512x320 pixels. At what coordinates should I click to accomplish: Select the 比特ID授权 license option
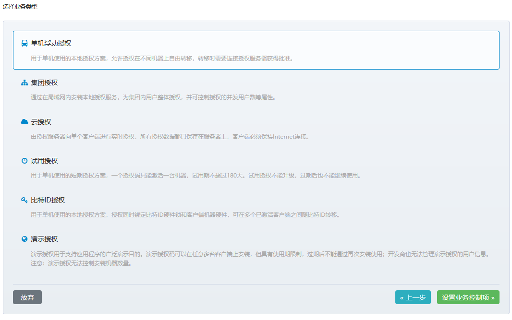[48, 200]
